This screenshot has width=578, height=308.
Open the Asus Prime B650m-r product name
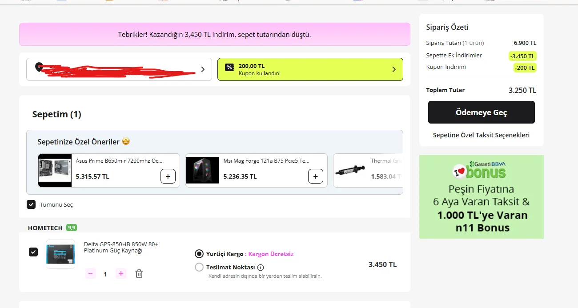(119, 161)
